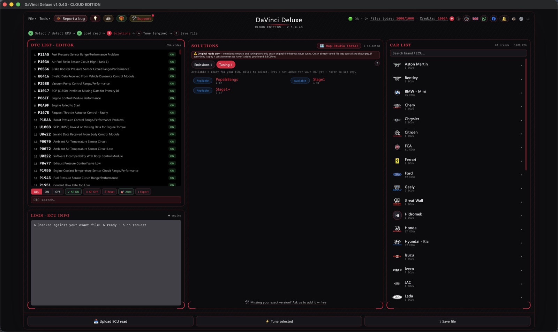Screen dimensions: 558x332
Task: Click the Support button
Action: (x=141, y=18)
